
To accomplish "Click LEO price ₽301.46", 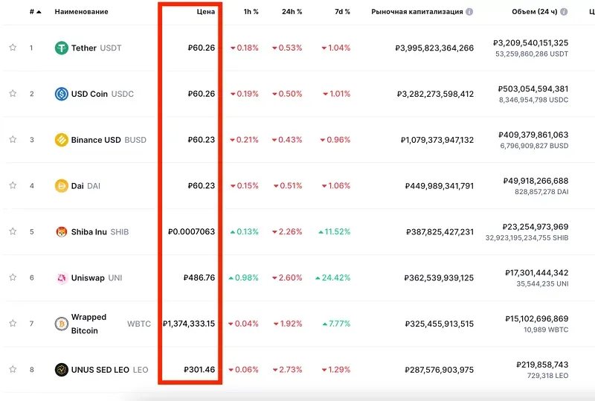I will click(199, 370).
